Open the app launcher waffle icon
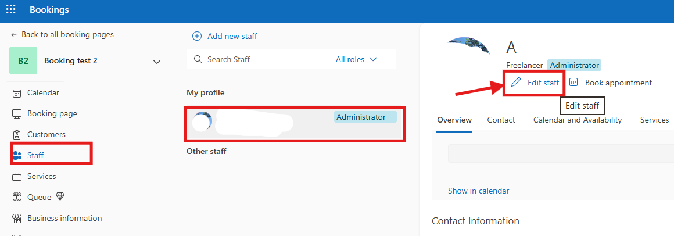674x236 pixels. 10,9
